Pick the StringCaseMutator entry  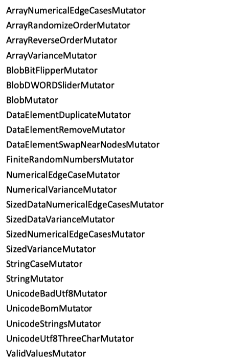pyautogui.click(x=44, y=264)
